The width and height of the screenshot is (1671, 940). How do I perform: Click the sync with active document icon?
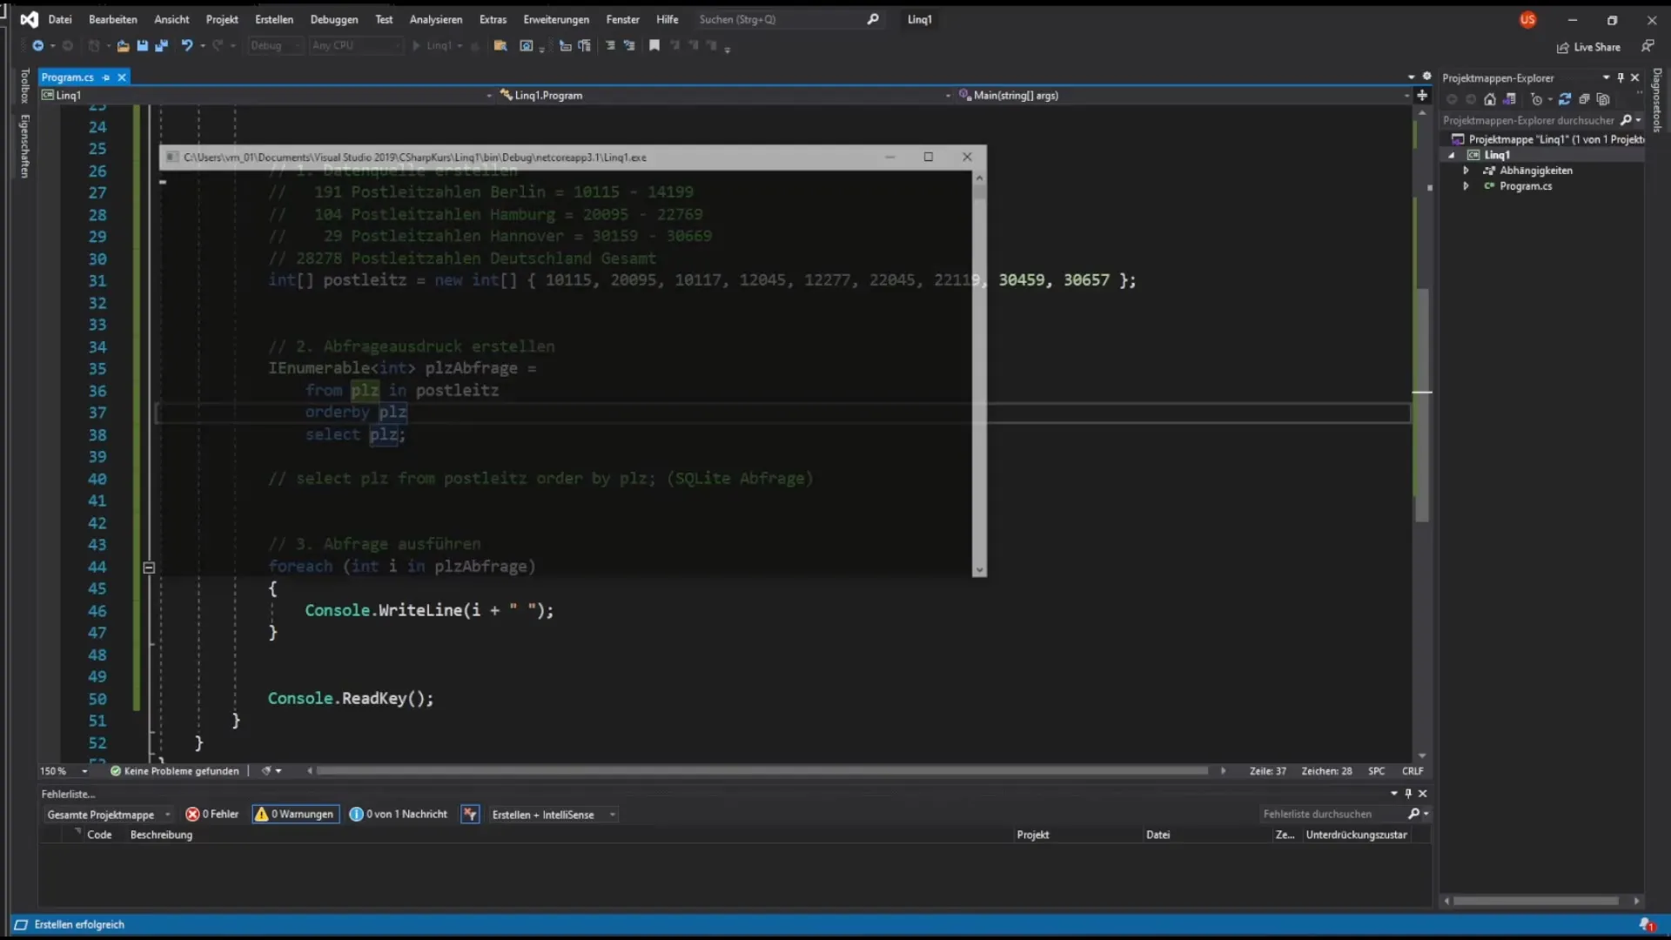1565,99
